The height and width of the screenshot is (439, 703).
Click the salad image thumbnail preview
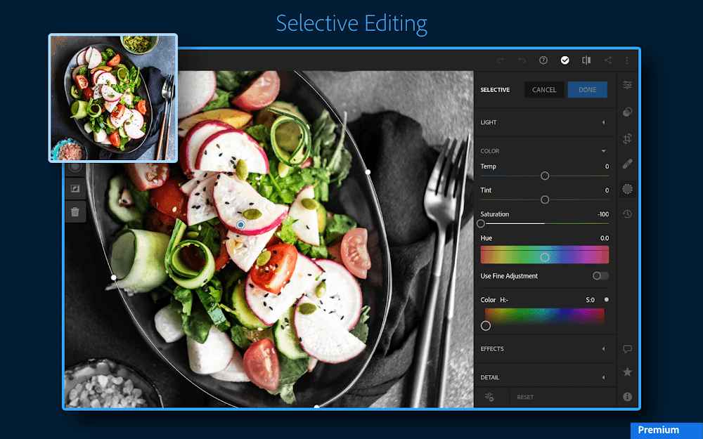tap(112, 98)
